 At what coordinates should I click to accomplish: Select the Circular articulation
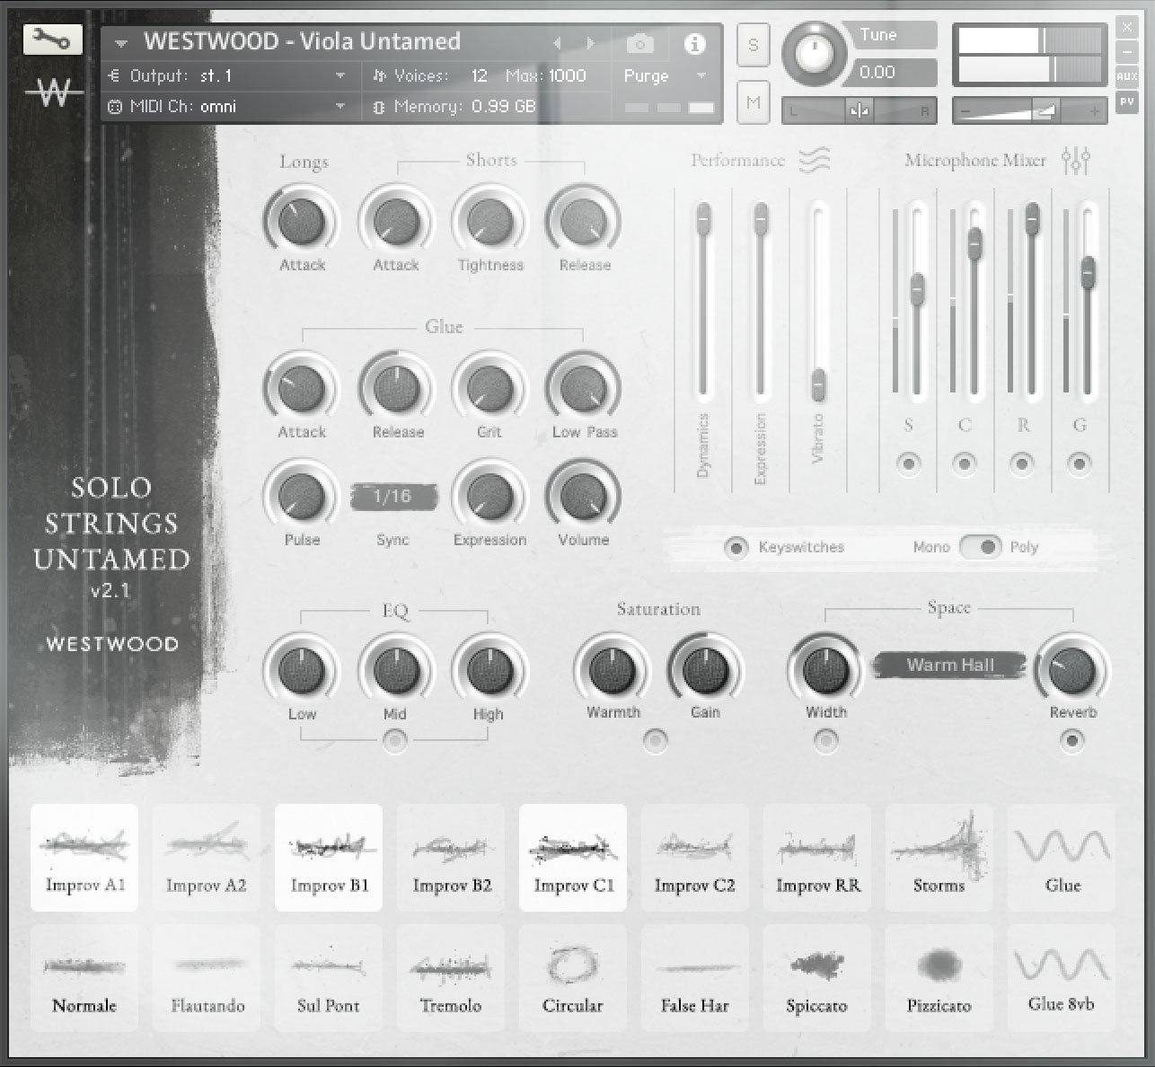(x=573, y=978)
